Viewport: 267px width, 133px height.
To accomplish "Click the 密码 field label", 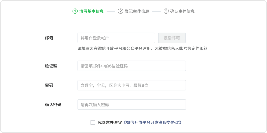I will [x=49, y=85].
